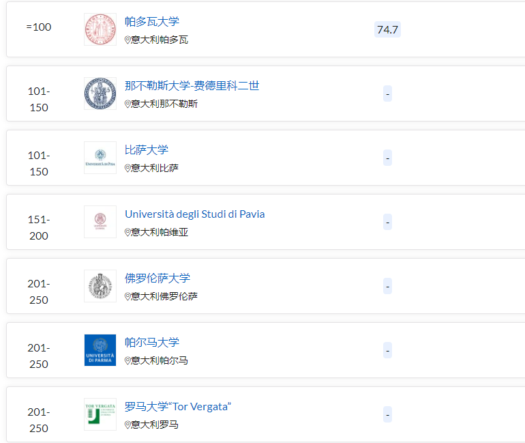Click the 201-250 rank in the Tor Vergata row

coord(39,420)
